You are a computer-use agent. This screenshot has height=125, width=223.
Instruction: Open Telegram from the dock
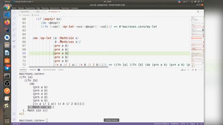click(x=7, y=68)
